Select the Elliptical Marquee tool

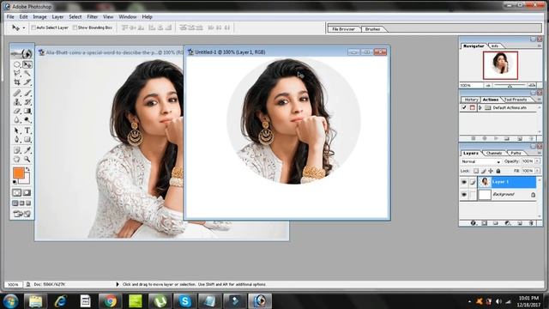pos(17,64)
